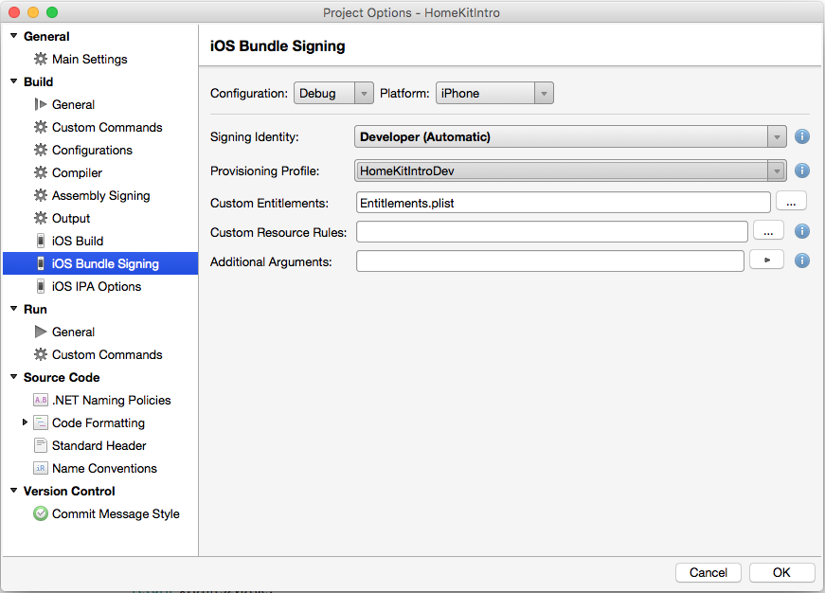Viewport: 825px width, 593px height.
Task: Collapse the Build section
Action: (x=13, y=81)
